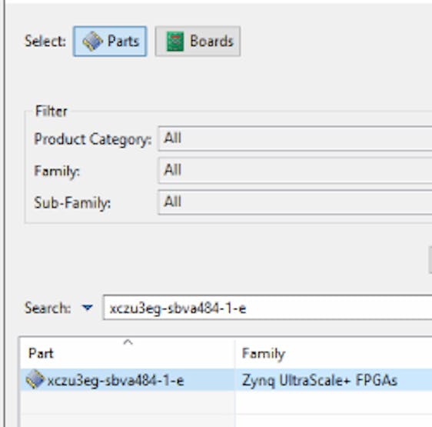Click the Sub-Family label
Viewport: 432px width, 427px height.
[x=72, y=203]
